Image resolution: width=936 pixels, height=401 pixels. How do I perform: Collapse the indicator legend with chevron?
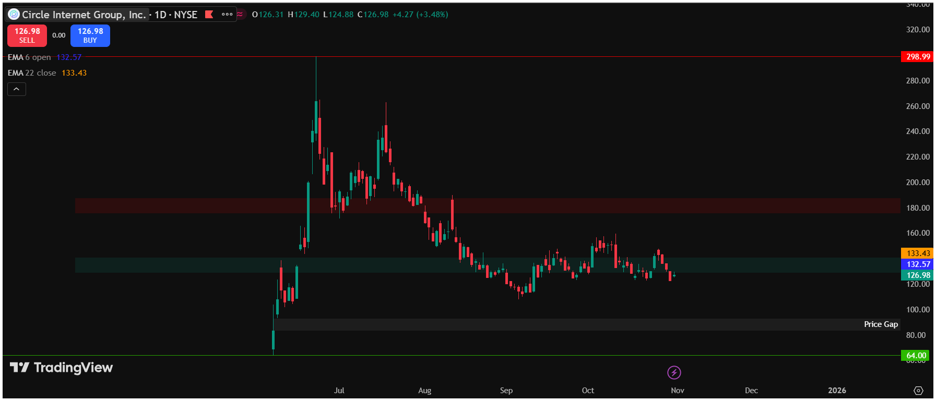pos(17,89)
